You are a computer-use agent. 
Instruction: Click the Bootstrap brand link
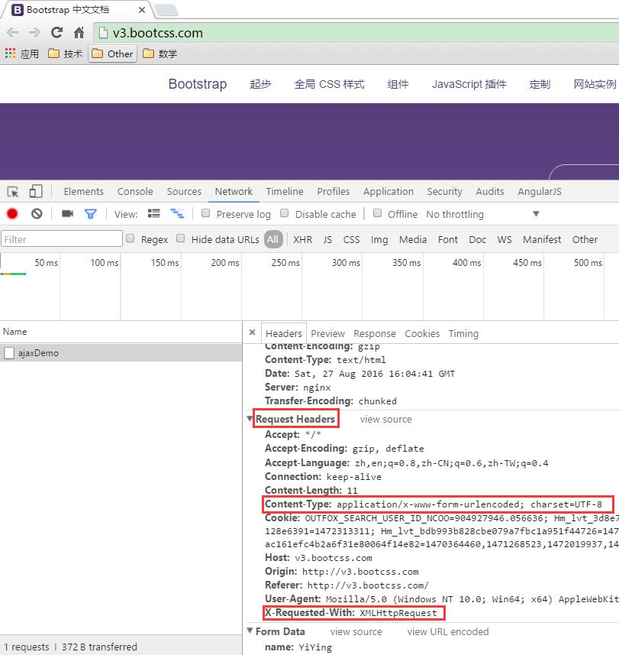pos(198,84)
